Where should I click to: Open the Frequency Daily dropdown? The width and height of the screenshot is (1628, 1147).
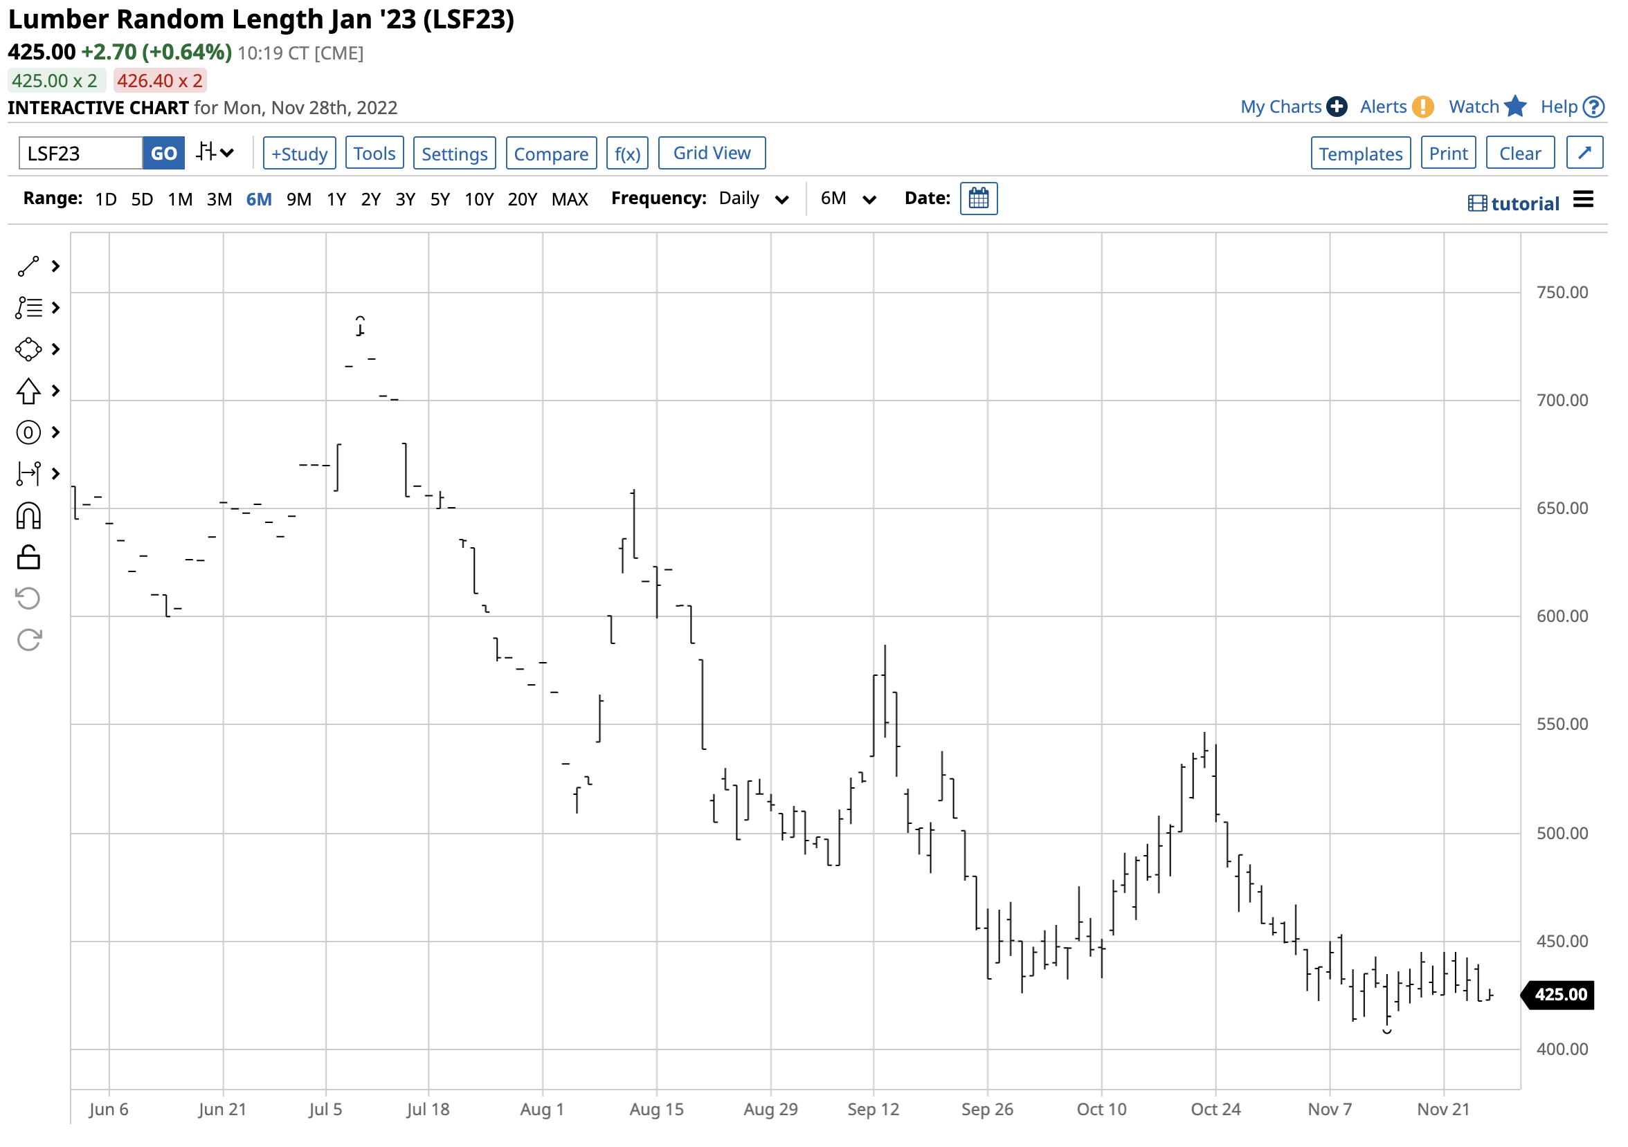click(x=754, y=199)
